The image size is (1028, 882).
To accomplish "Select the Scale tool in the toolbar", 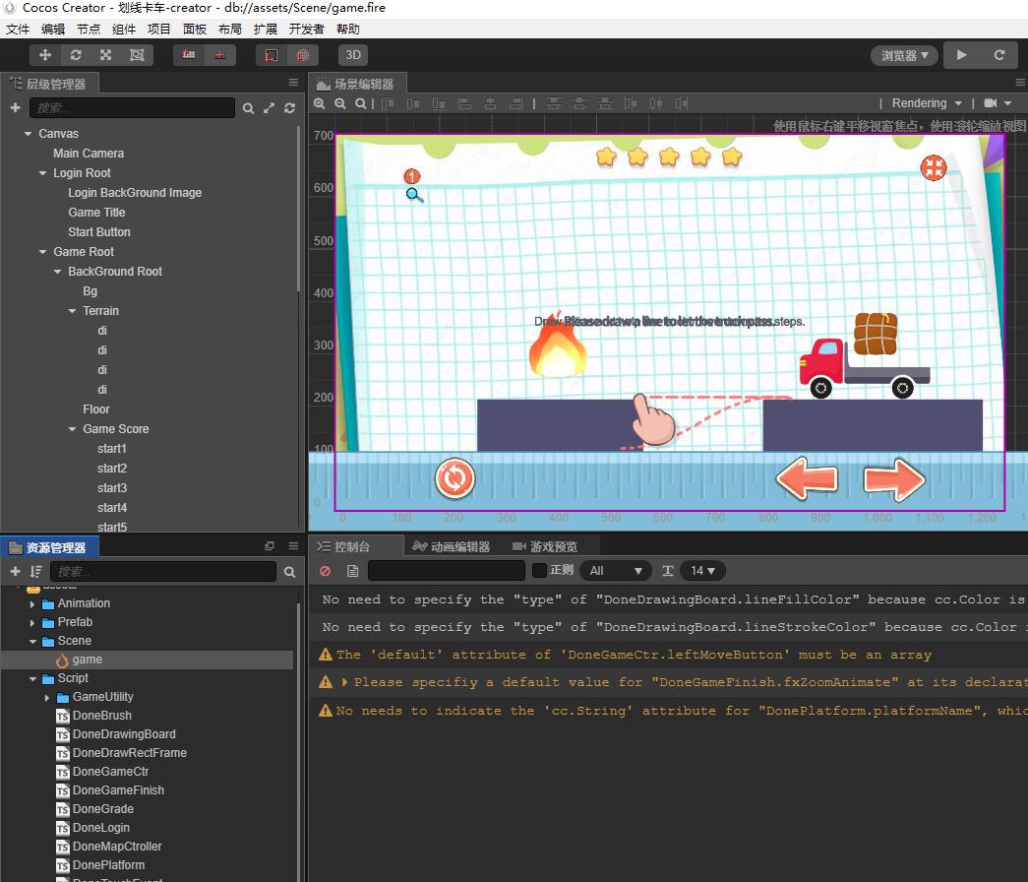I will tap(105, 54).
